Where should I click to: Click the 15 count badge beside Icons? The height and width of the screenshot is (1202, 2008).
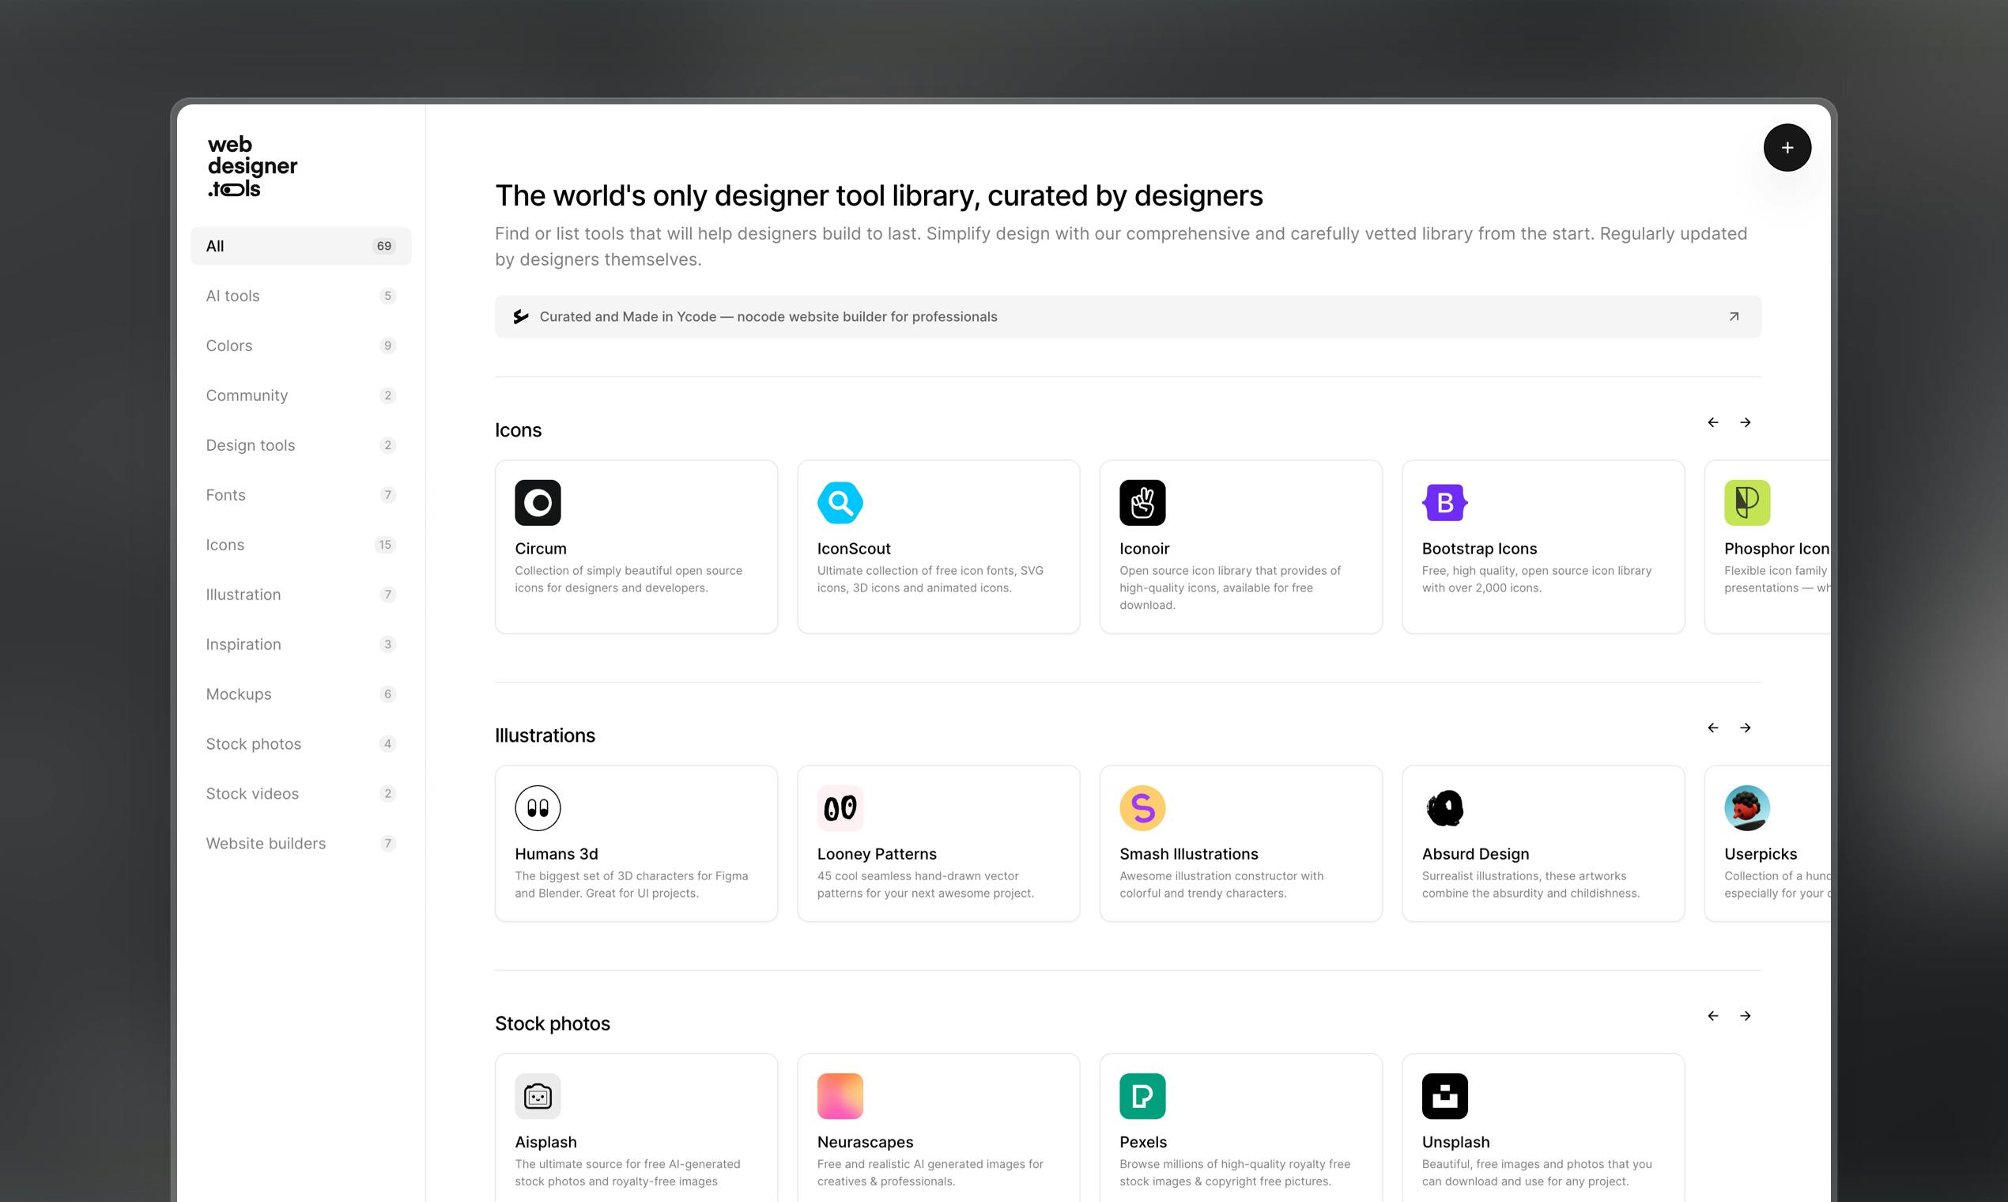pos(384,545)
